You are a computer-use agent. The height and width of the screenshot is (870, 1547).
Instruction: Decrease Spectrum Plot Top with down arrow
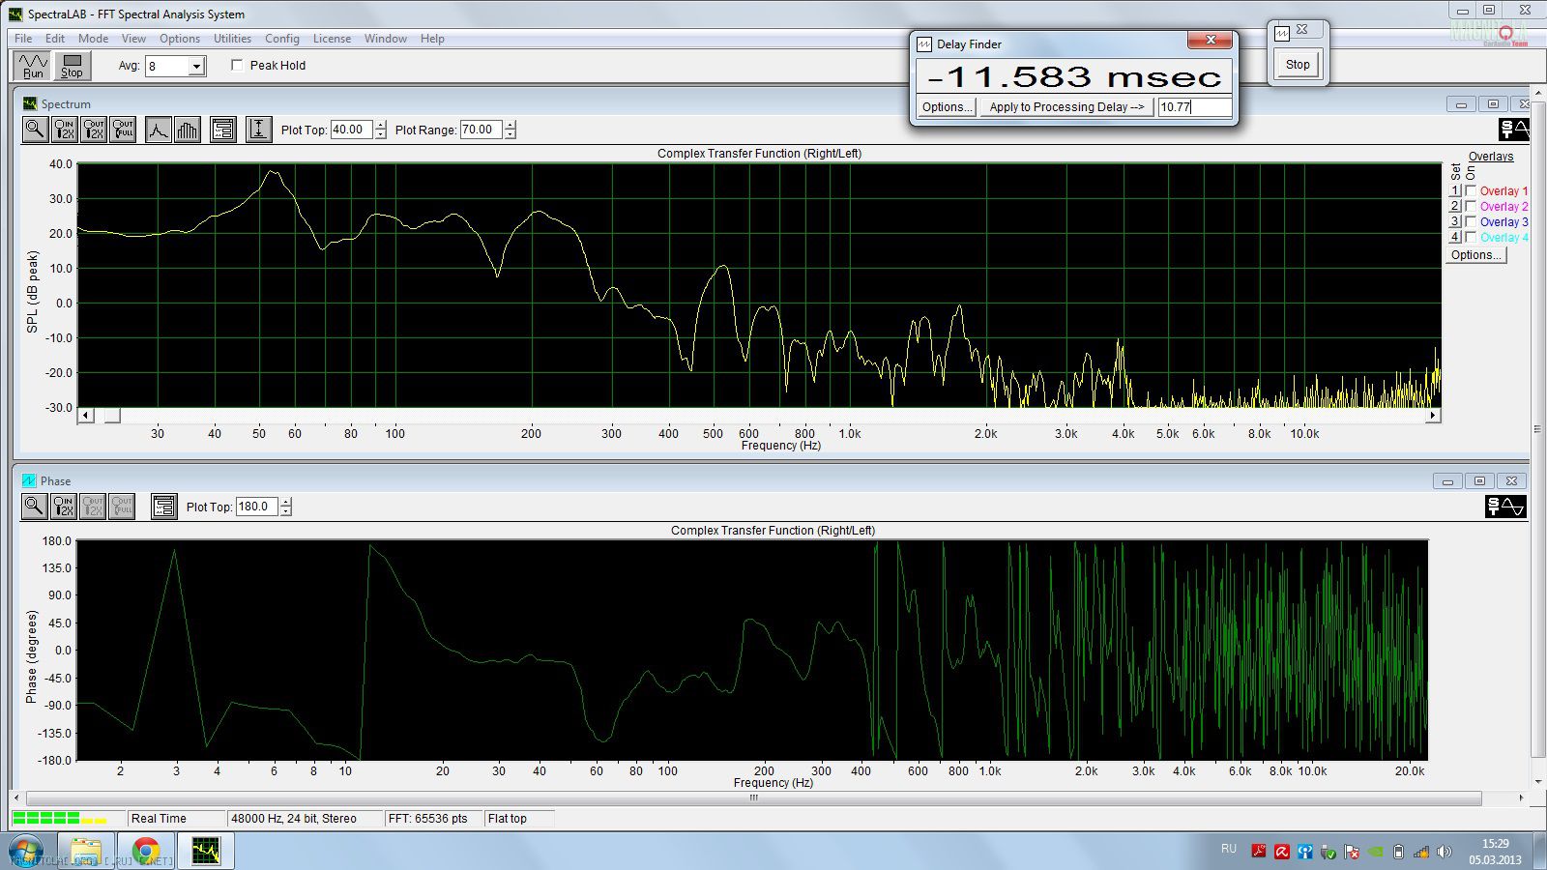click(x=380, y=134)
